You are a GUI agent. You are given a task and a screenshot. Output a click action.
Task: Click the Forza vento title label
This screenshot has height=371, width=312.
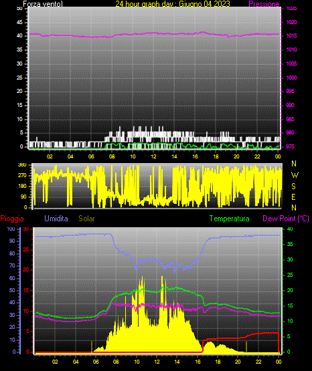(43, 4)
